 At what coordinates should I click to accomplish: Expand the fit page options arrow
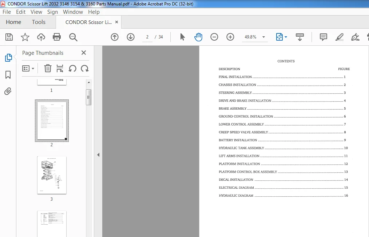[x=286, y=37]
